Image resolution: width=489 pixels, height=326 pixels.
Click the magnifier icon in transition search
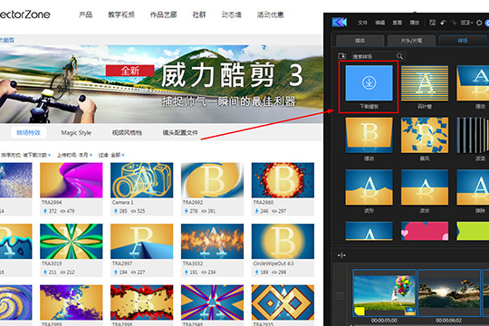399,56
